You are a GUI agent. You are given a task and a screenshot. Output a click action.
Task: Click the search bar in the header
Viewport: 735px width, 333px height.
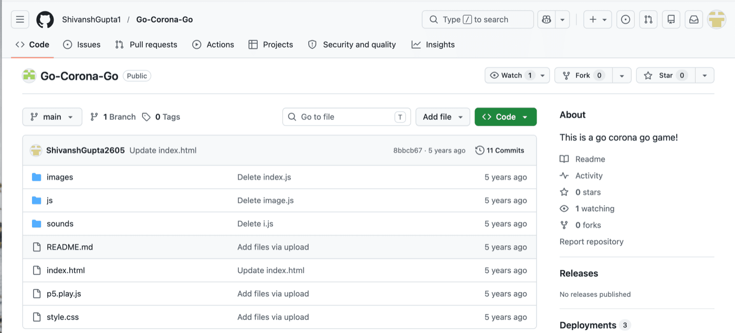tap(478, 19)
